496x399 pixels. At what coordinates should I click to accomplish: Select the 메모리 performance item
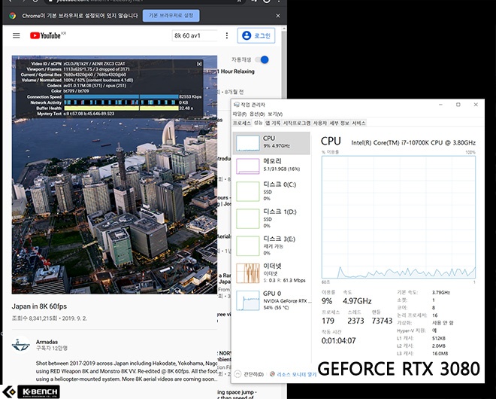[271, 166]
